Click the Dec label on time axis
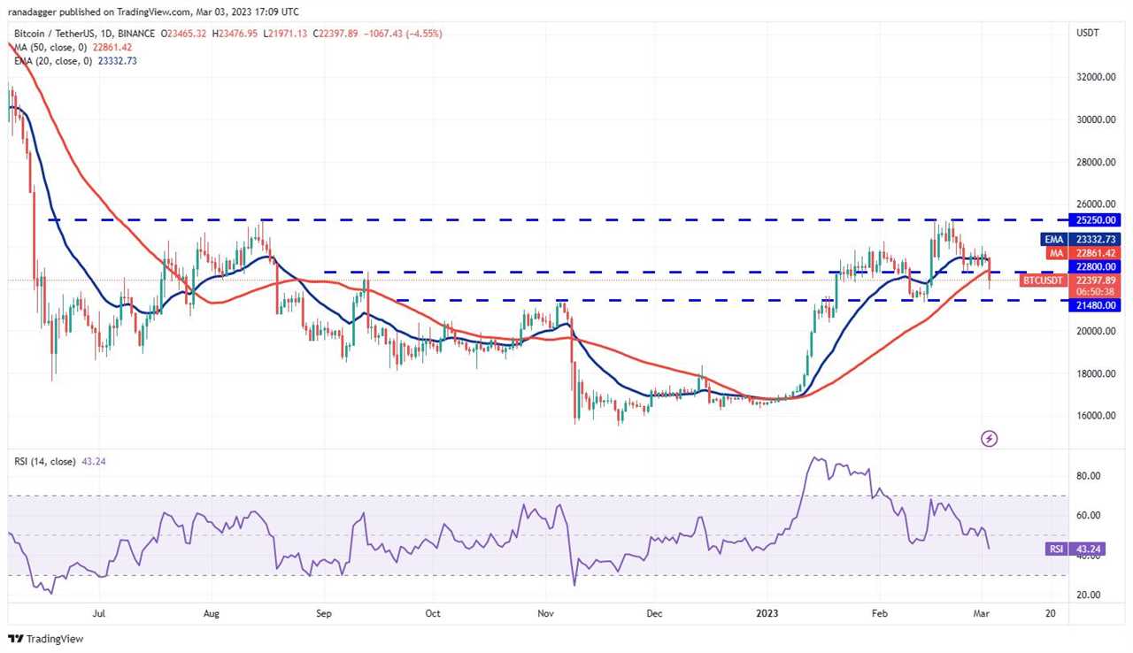The height and width of the screenshot is (653, 1133). [x=654, y=612]
